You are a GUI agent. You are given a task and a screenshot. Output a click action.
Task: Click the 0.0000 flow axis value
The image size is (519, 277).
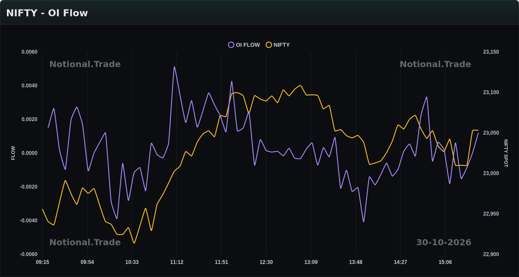coord(29,153)
